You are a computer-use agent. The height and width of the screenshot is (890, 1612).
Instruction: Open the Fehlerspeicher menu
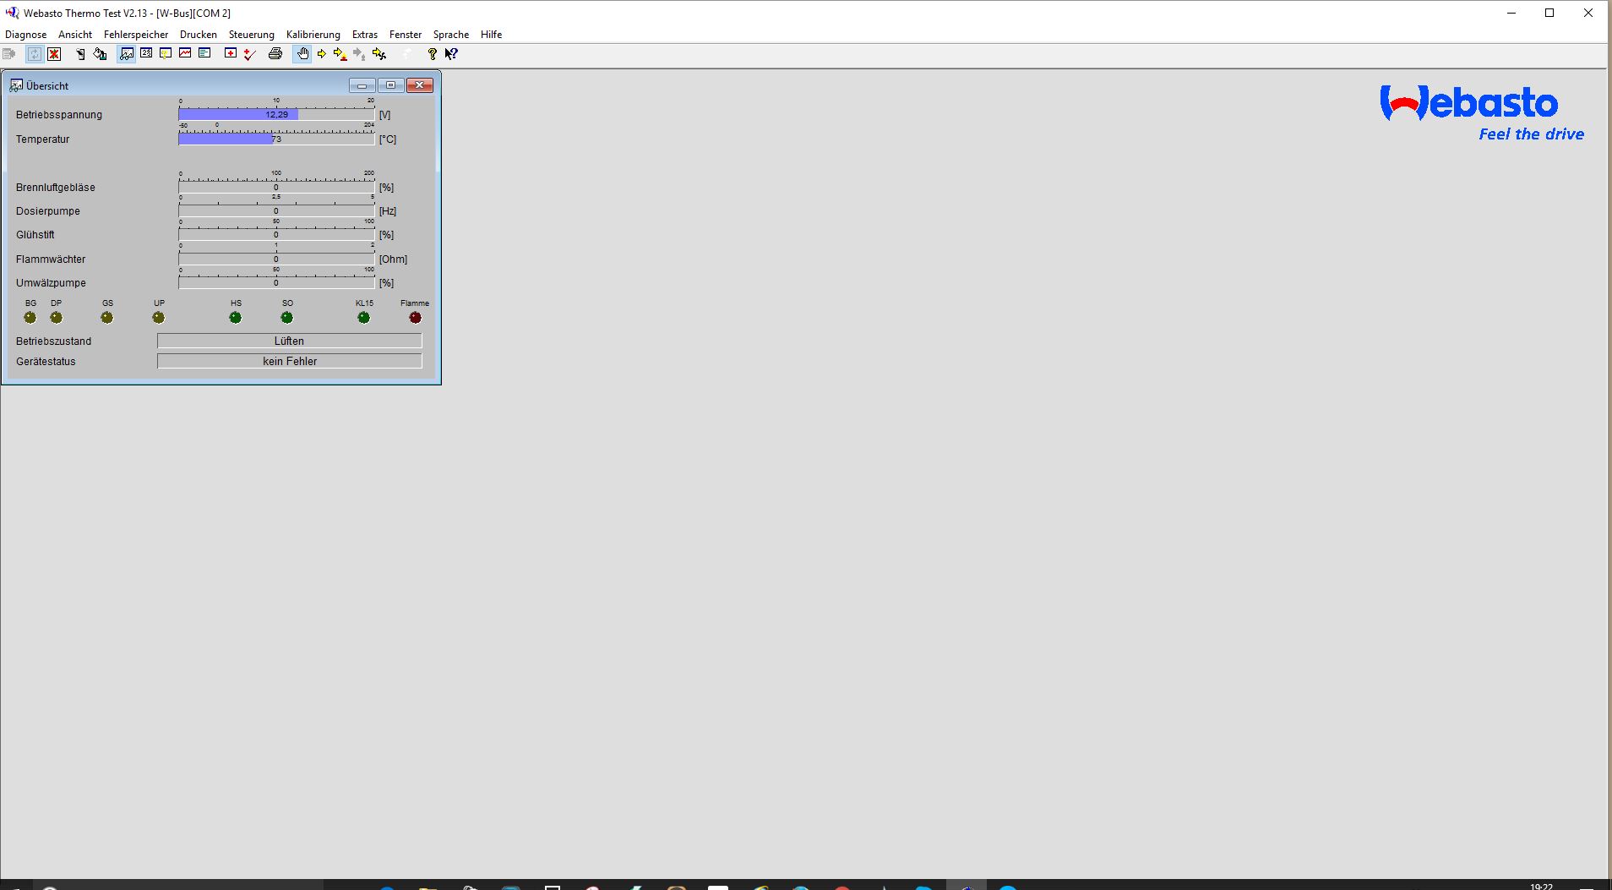(x=135, y=35)
